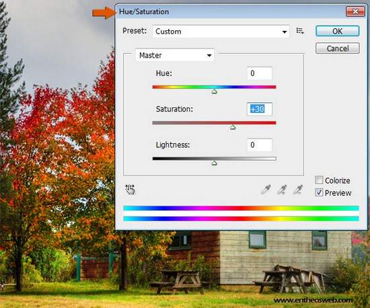The width and height of the screenshot is (370, 308).
Task: Cancel the Hue/Saturation adjustment
Action: click(338, 48)
